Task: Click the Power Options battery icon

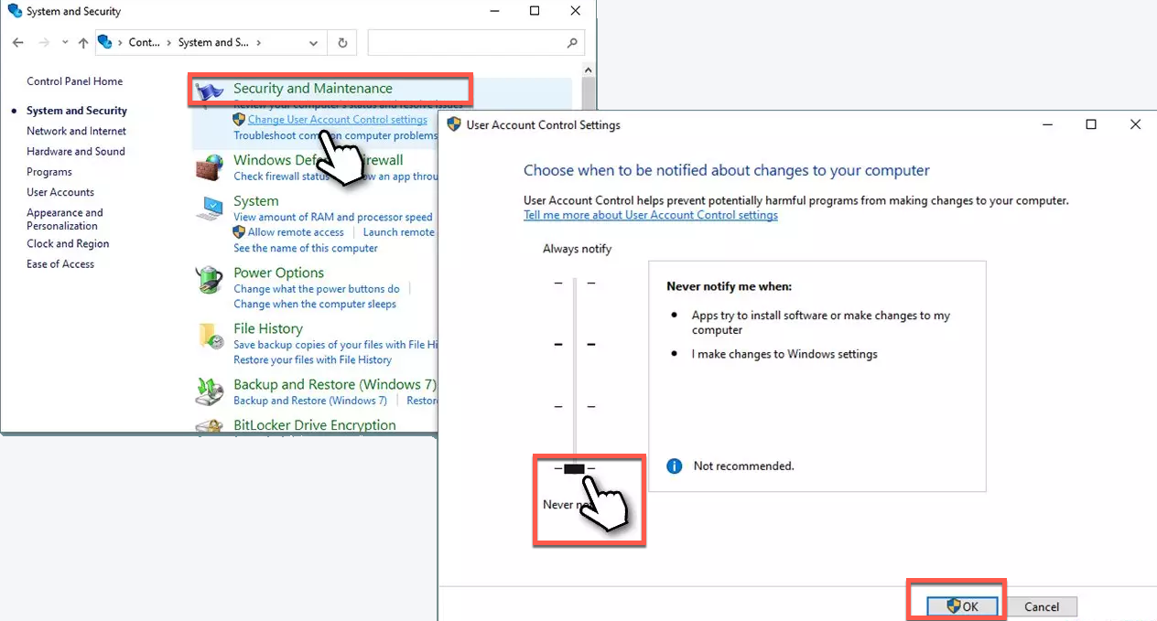Action: pos(210,280)
